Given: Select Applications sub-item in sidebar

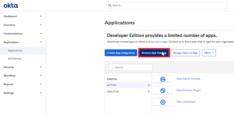Looking at the screenshot, I should (23, 51).
